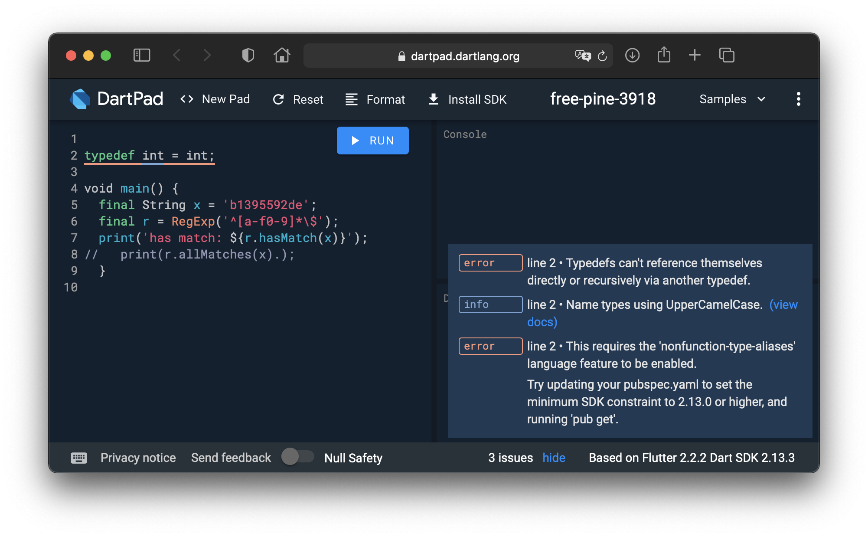Screen dimensions: 868x537
Task: Create a New Pad
Action: (215, 99)
